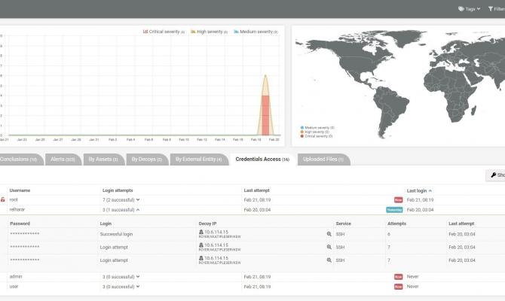The image size is (505, 301).
Task: Click North America on the world map
Action: coord(357,61)
